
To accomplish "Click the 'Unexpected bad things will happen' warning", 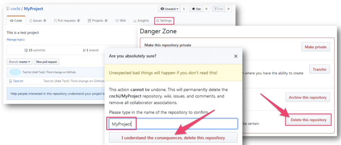I will 163,73.
